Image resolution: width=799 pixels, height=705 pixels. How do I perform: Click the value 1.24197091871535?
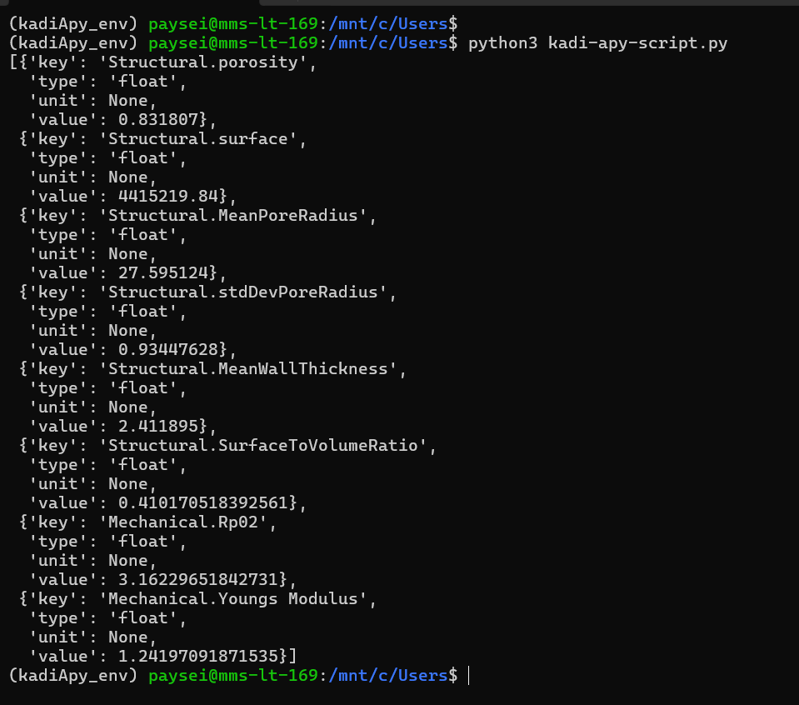[198, 656]
